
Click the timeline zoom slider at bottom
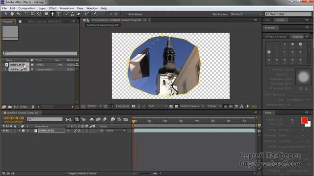click(x=145, y=174)
